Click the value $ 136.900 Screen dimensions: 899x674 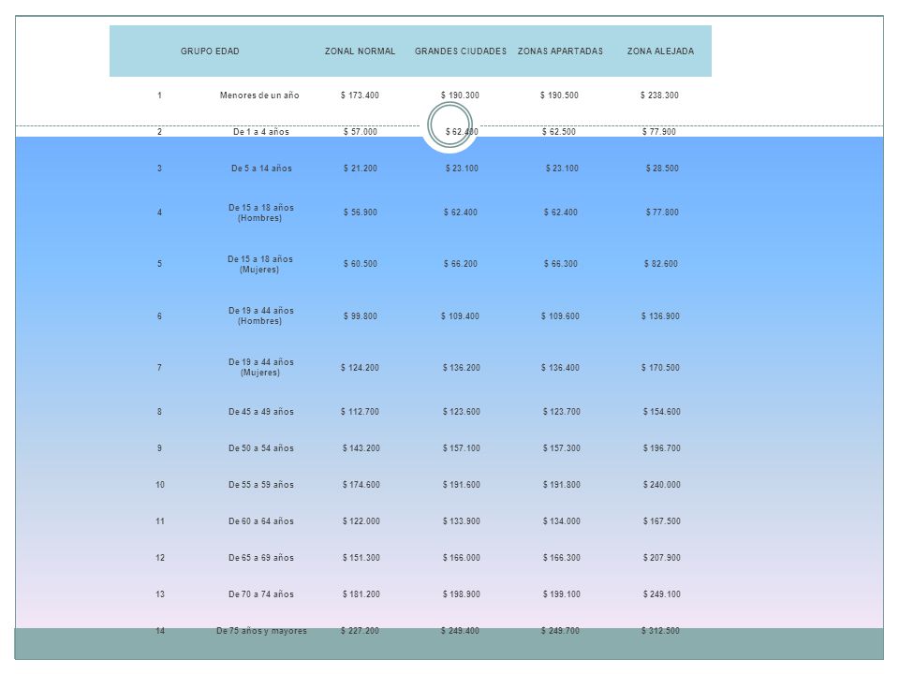[x=660, y=316]
